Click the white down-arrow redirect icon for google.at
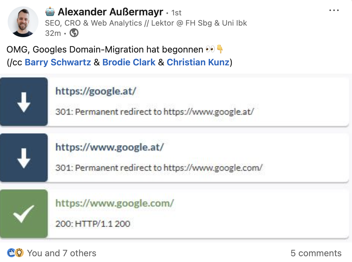Viewport: 352px width, 262px height. tap(24, 101)
